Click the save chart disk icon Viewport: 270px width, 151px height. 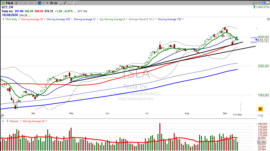point(268,3)
